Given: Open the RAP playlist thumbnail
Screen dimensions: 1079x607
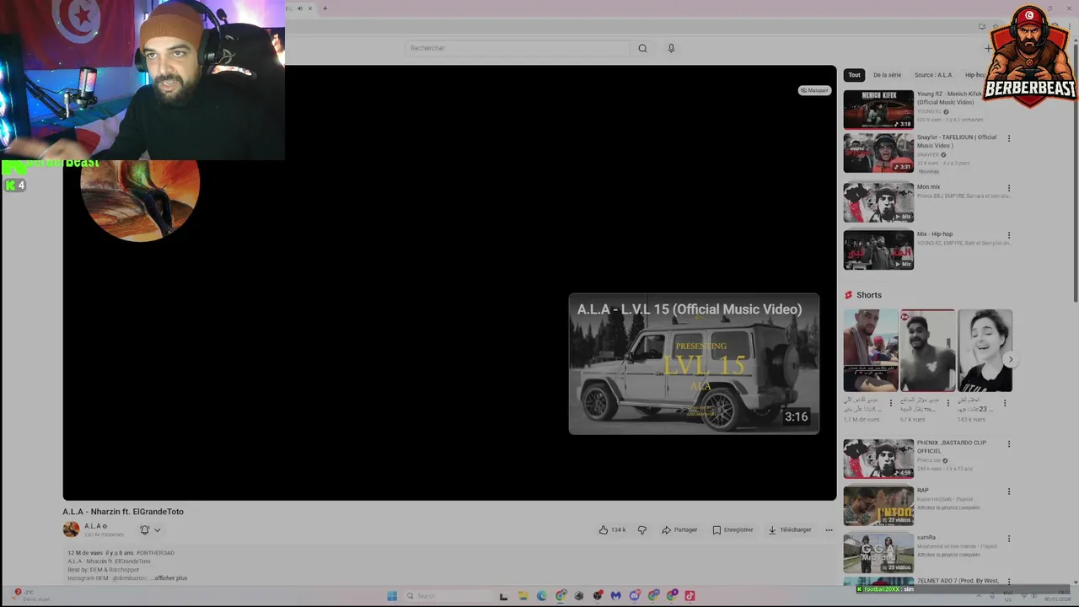Looking at the screenshot, I should click(x=878, y=506).
